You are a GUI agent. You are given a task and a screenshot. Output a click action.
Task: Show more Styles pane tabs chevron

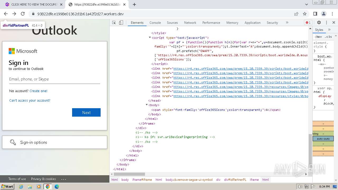point(329,30)
